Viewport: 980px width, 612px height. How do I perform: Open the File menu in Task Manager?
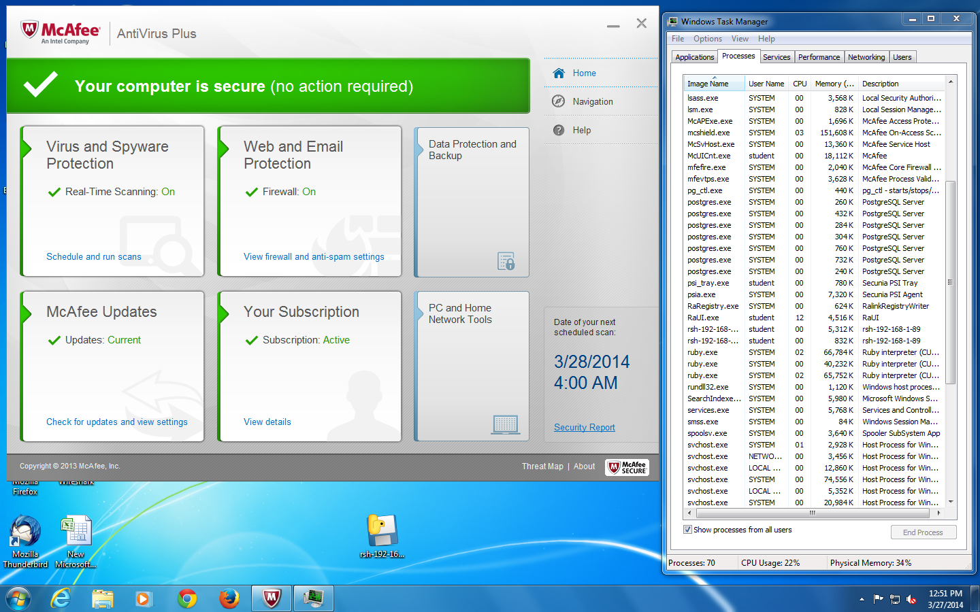pos(678,39)
